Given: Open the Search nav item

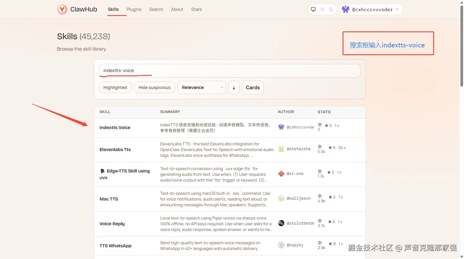Looking at the screenshot, I should [x=156, y=9].
